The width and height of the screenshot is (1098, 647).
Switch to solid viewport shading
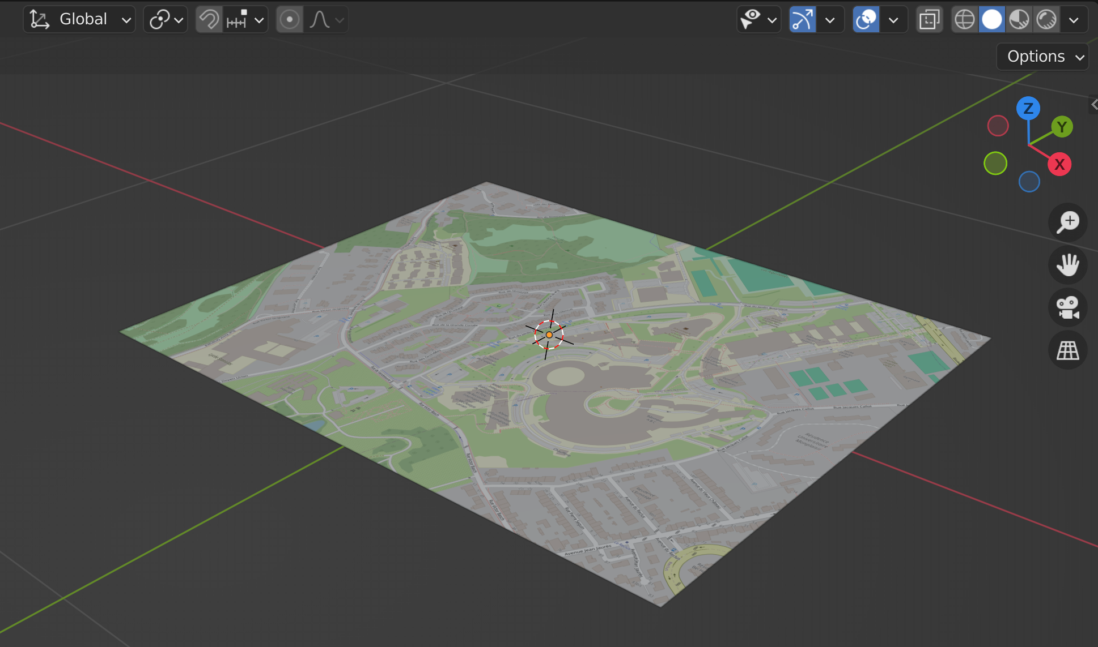992,19
